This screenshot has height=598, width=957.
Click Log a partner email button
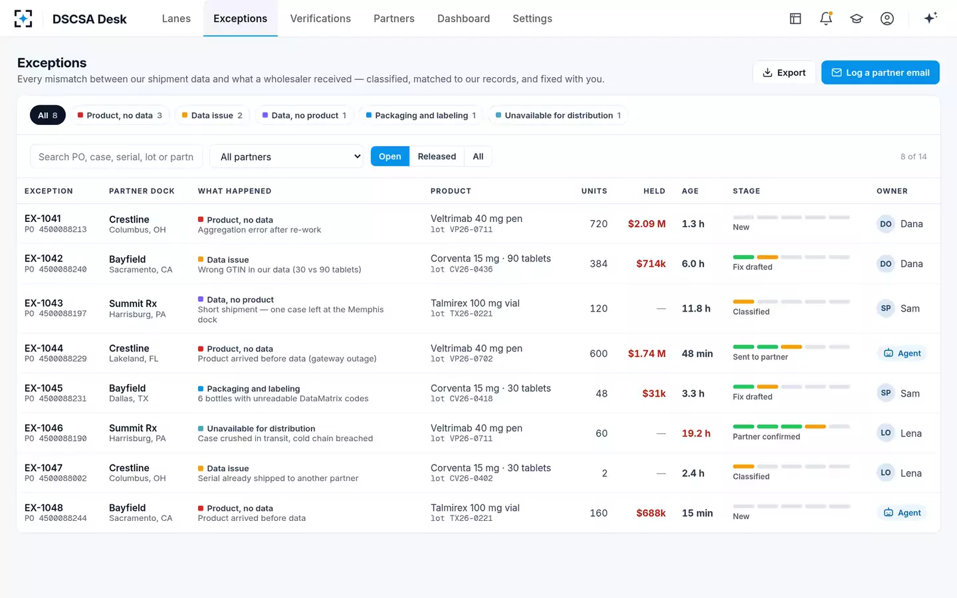click(881, 72)
